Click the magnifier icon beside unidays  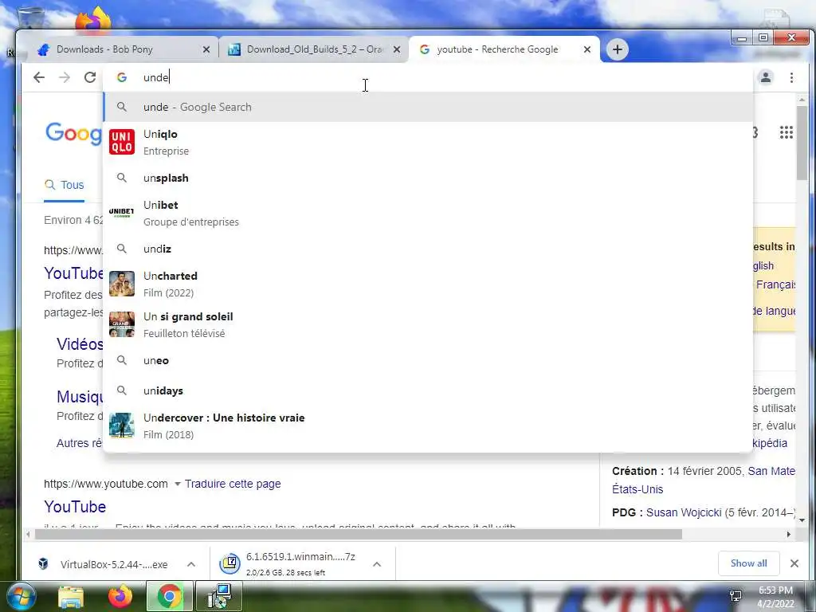[x=122, y=390]
